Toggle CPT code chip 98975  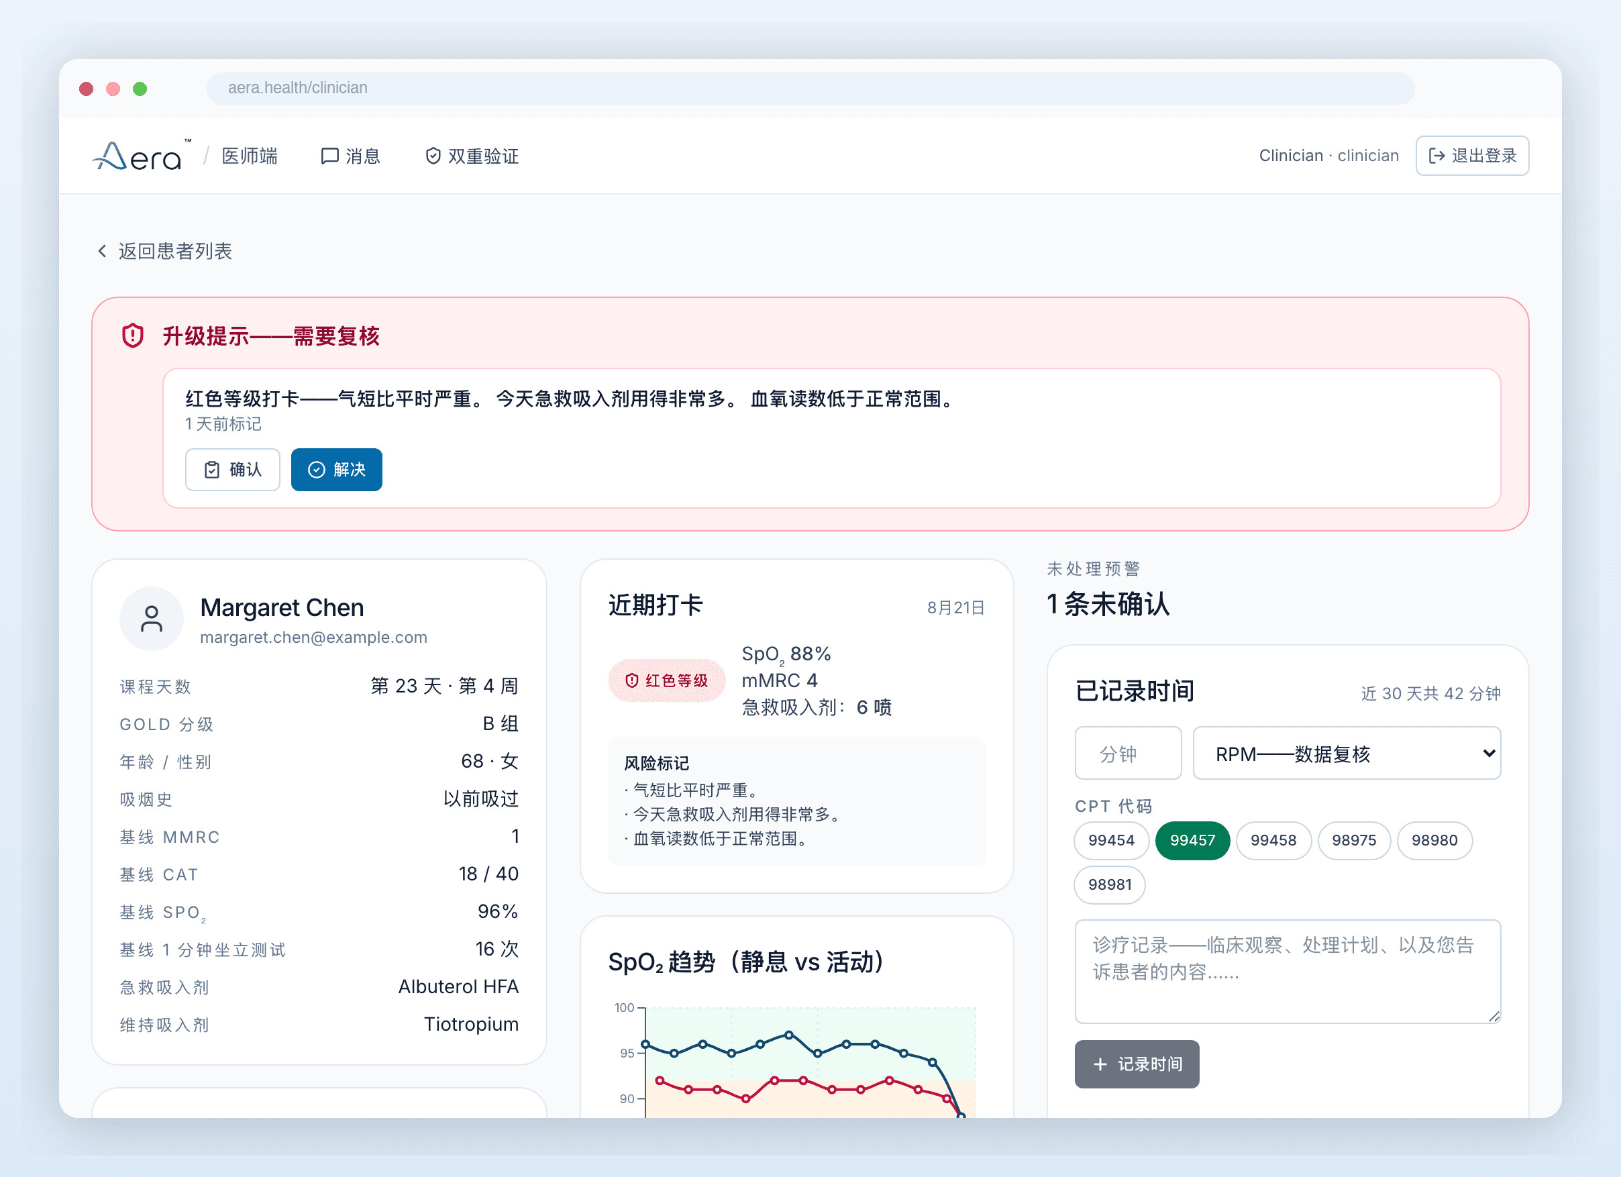coord(1354,840)
